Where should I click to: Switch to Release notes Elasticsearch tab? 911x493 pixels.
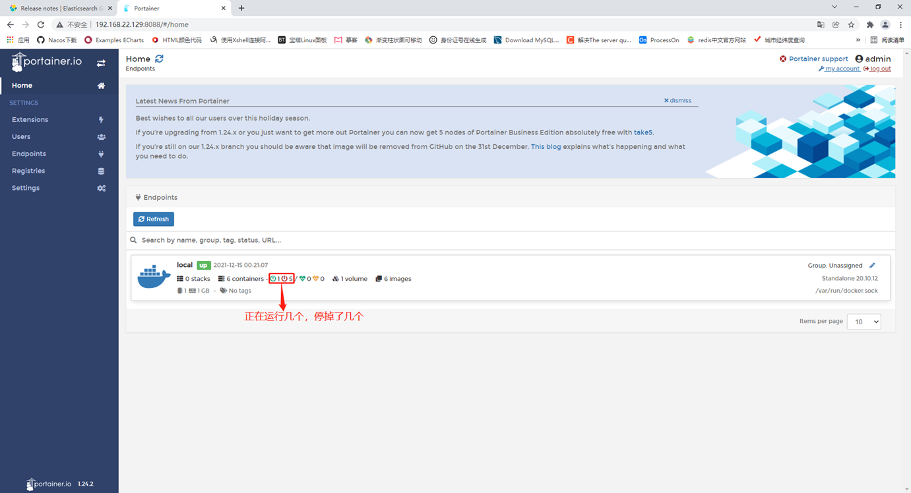[58, 9]
